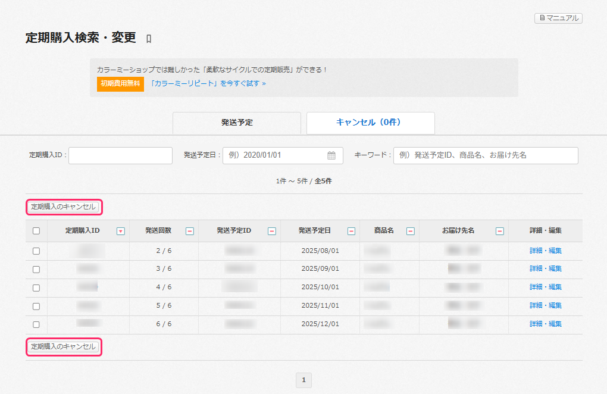Select checkbox for the 4 / 6 shipment row

(36, 288)
